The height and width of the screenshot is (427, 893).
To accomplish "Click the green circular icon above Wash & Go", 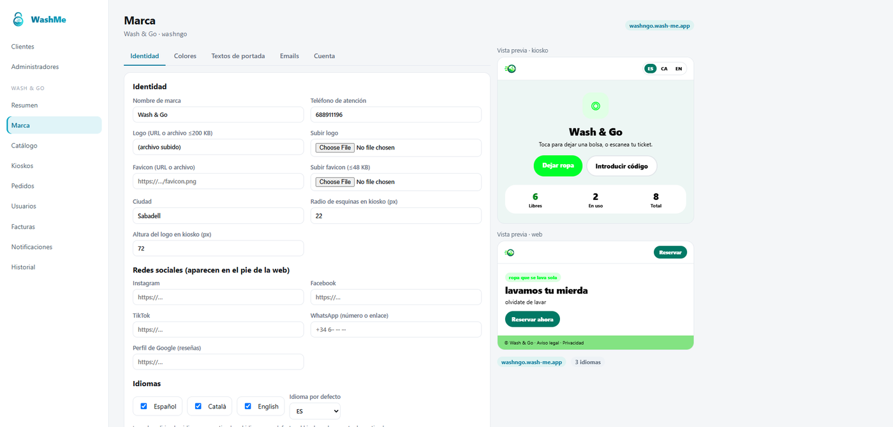I will pyautogui.click(x=596, y=106).
